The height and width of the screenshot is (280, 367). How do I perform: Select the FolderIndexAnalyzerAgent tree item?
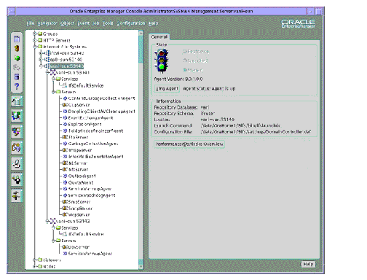coord(95,131)
